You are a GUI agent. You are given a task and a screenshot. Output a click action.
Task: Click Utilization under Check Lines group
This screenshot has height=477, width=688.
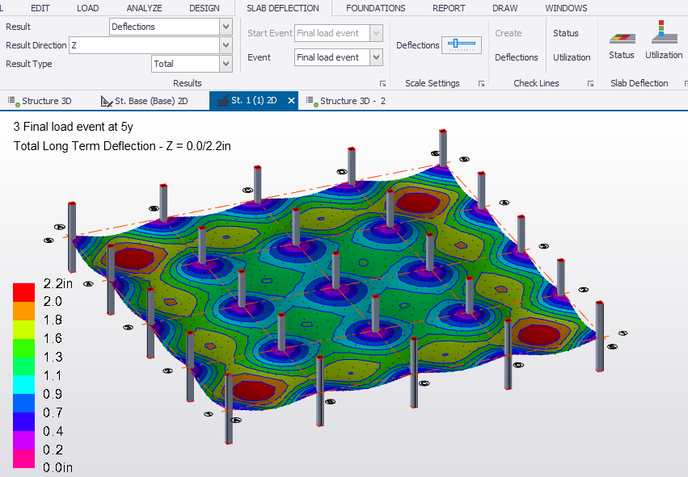[573, 57]
